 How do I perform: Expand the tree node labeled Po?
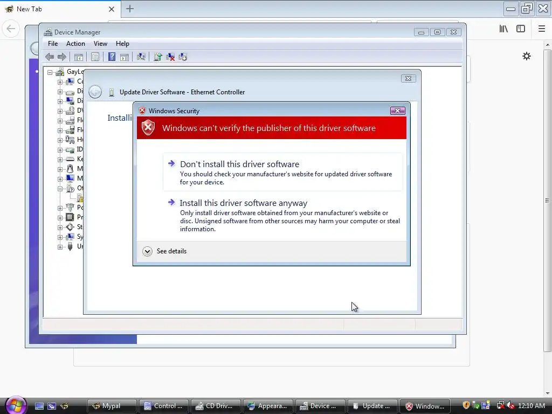pos(60,208)
